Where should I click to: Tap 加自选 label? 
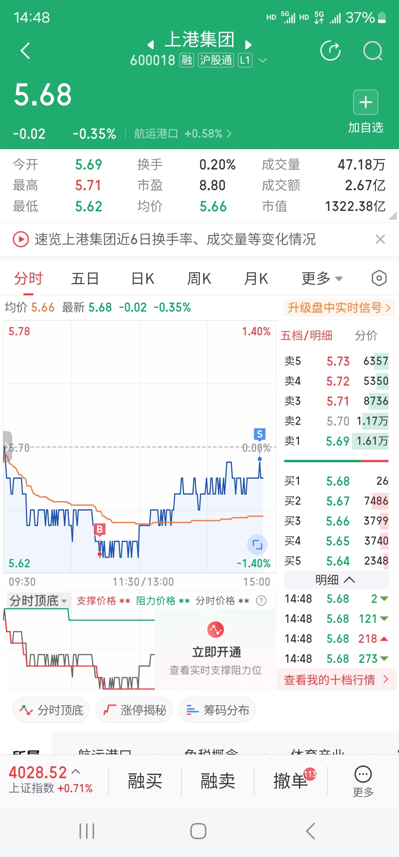click(366, 128)
